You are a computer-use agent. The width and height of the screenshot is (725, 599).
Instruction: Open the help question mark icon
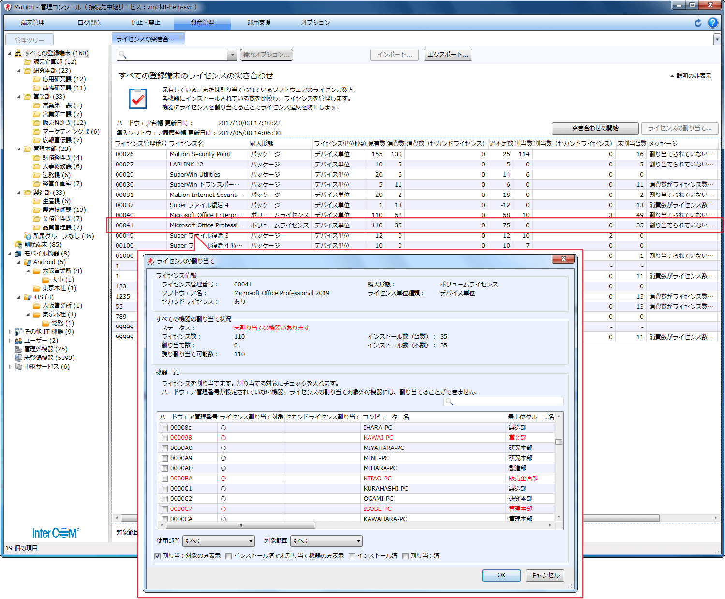[712, 23]
